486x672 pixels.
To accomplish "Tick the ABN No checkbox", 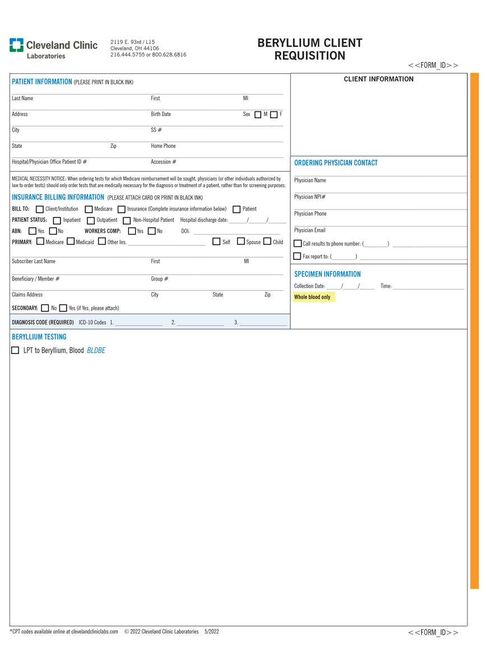I will coord(53,231).
